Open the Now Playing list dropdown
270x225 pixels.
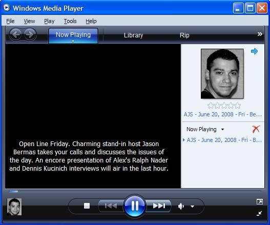222,129
